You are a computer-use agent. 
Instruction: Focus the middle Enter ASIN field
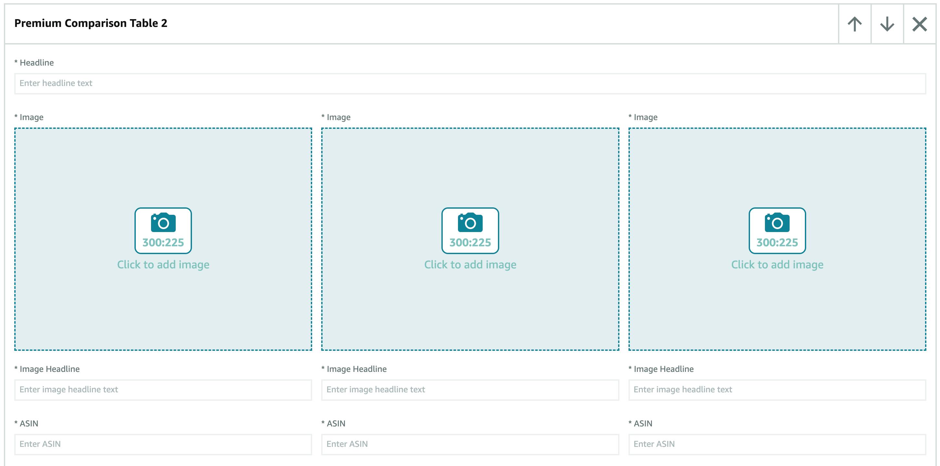tap(470, 444)
